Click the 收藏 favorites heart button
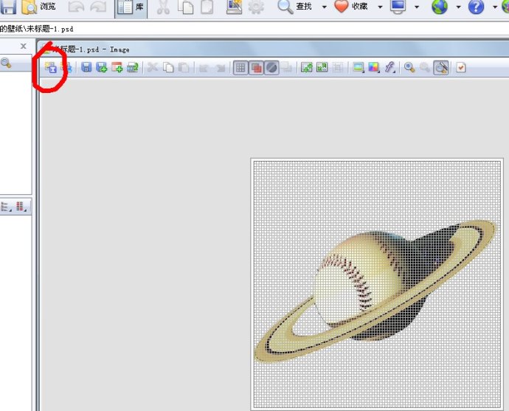 (x=351, y=7)
